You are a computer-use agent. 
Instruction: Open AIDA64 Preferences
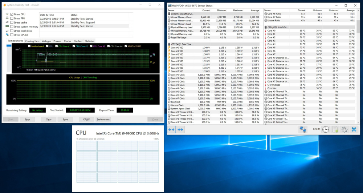[x=103, y=120]
